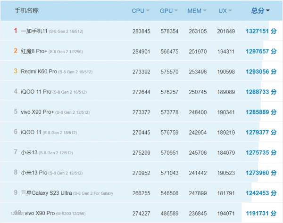Screen dimensions: 283x223
Task: Open vivo X90 Pro (M-9200) entry
Action: (55, 213)
